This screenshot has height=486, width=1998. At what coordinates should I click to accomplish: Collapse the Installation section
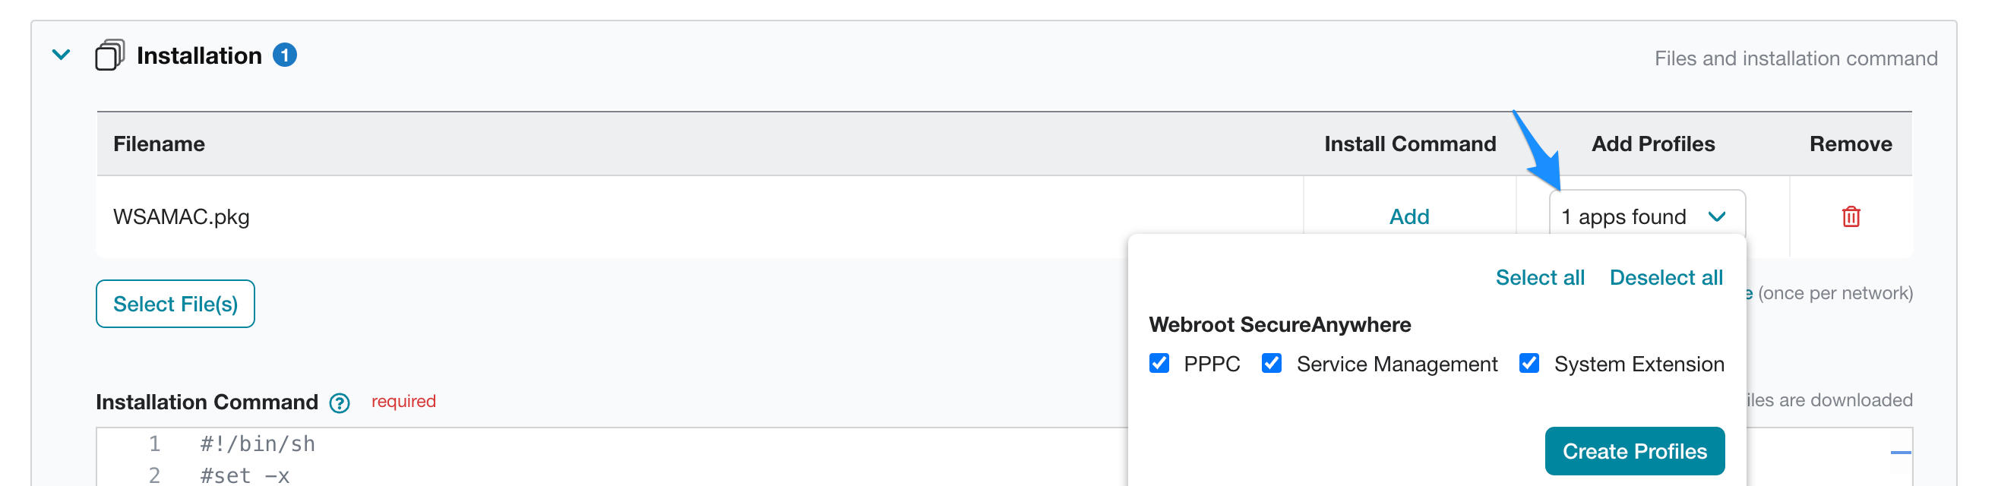[61, 55]
